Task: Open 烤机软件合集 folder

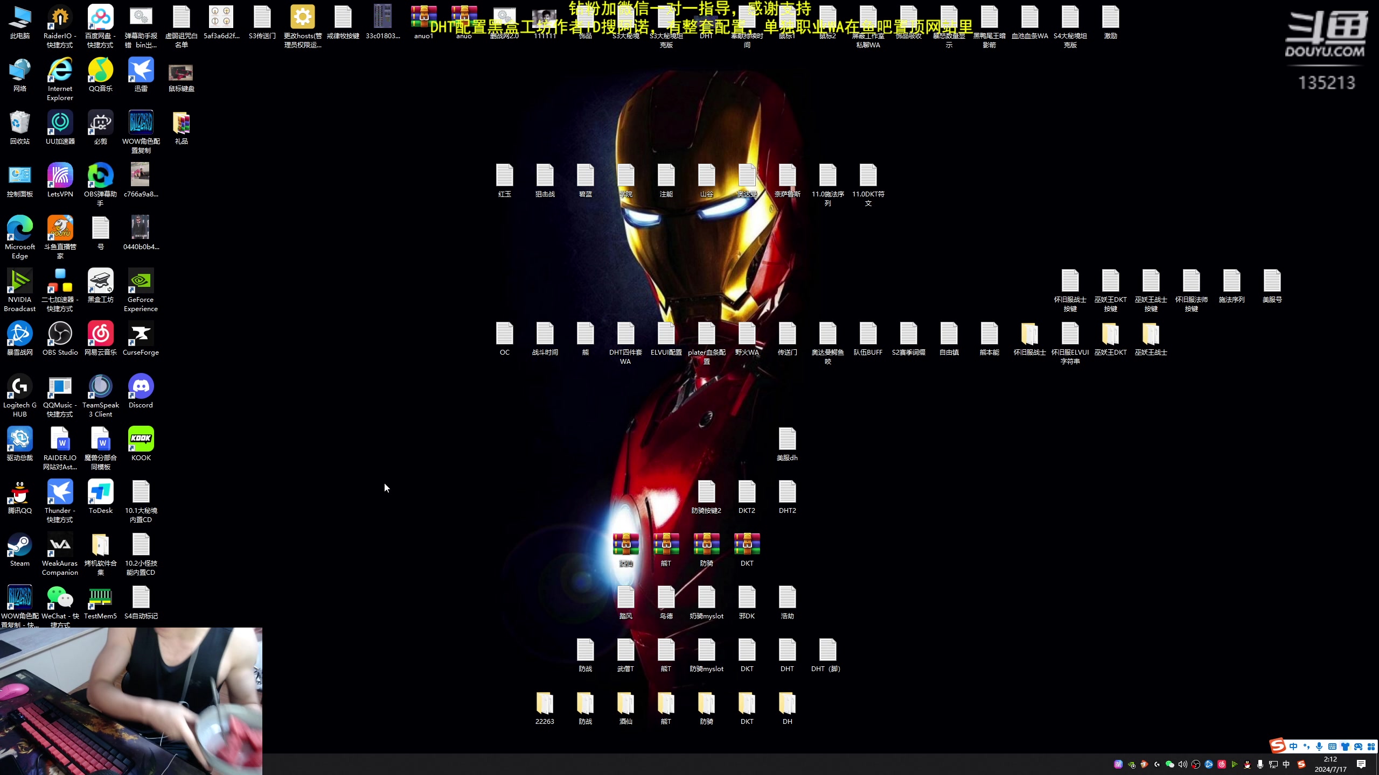Action: point(101,554)
